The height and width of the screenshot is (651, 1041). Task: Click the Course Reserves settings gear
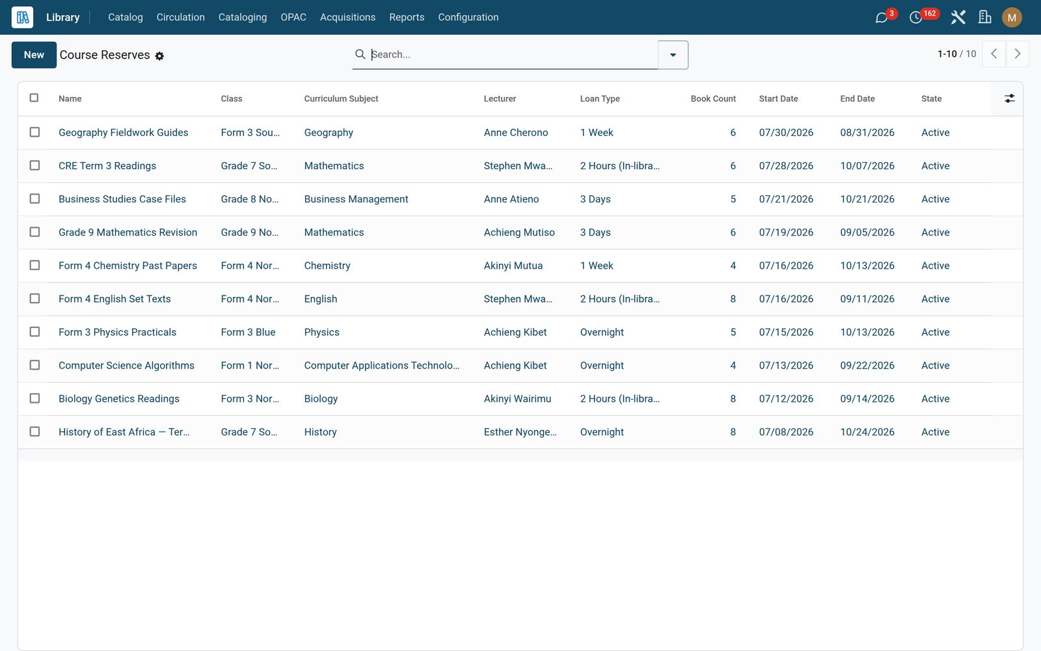click(x=159, y=56)
